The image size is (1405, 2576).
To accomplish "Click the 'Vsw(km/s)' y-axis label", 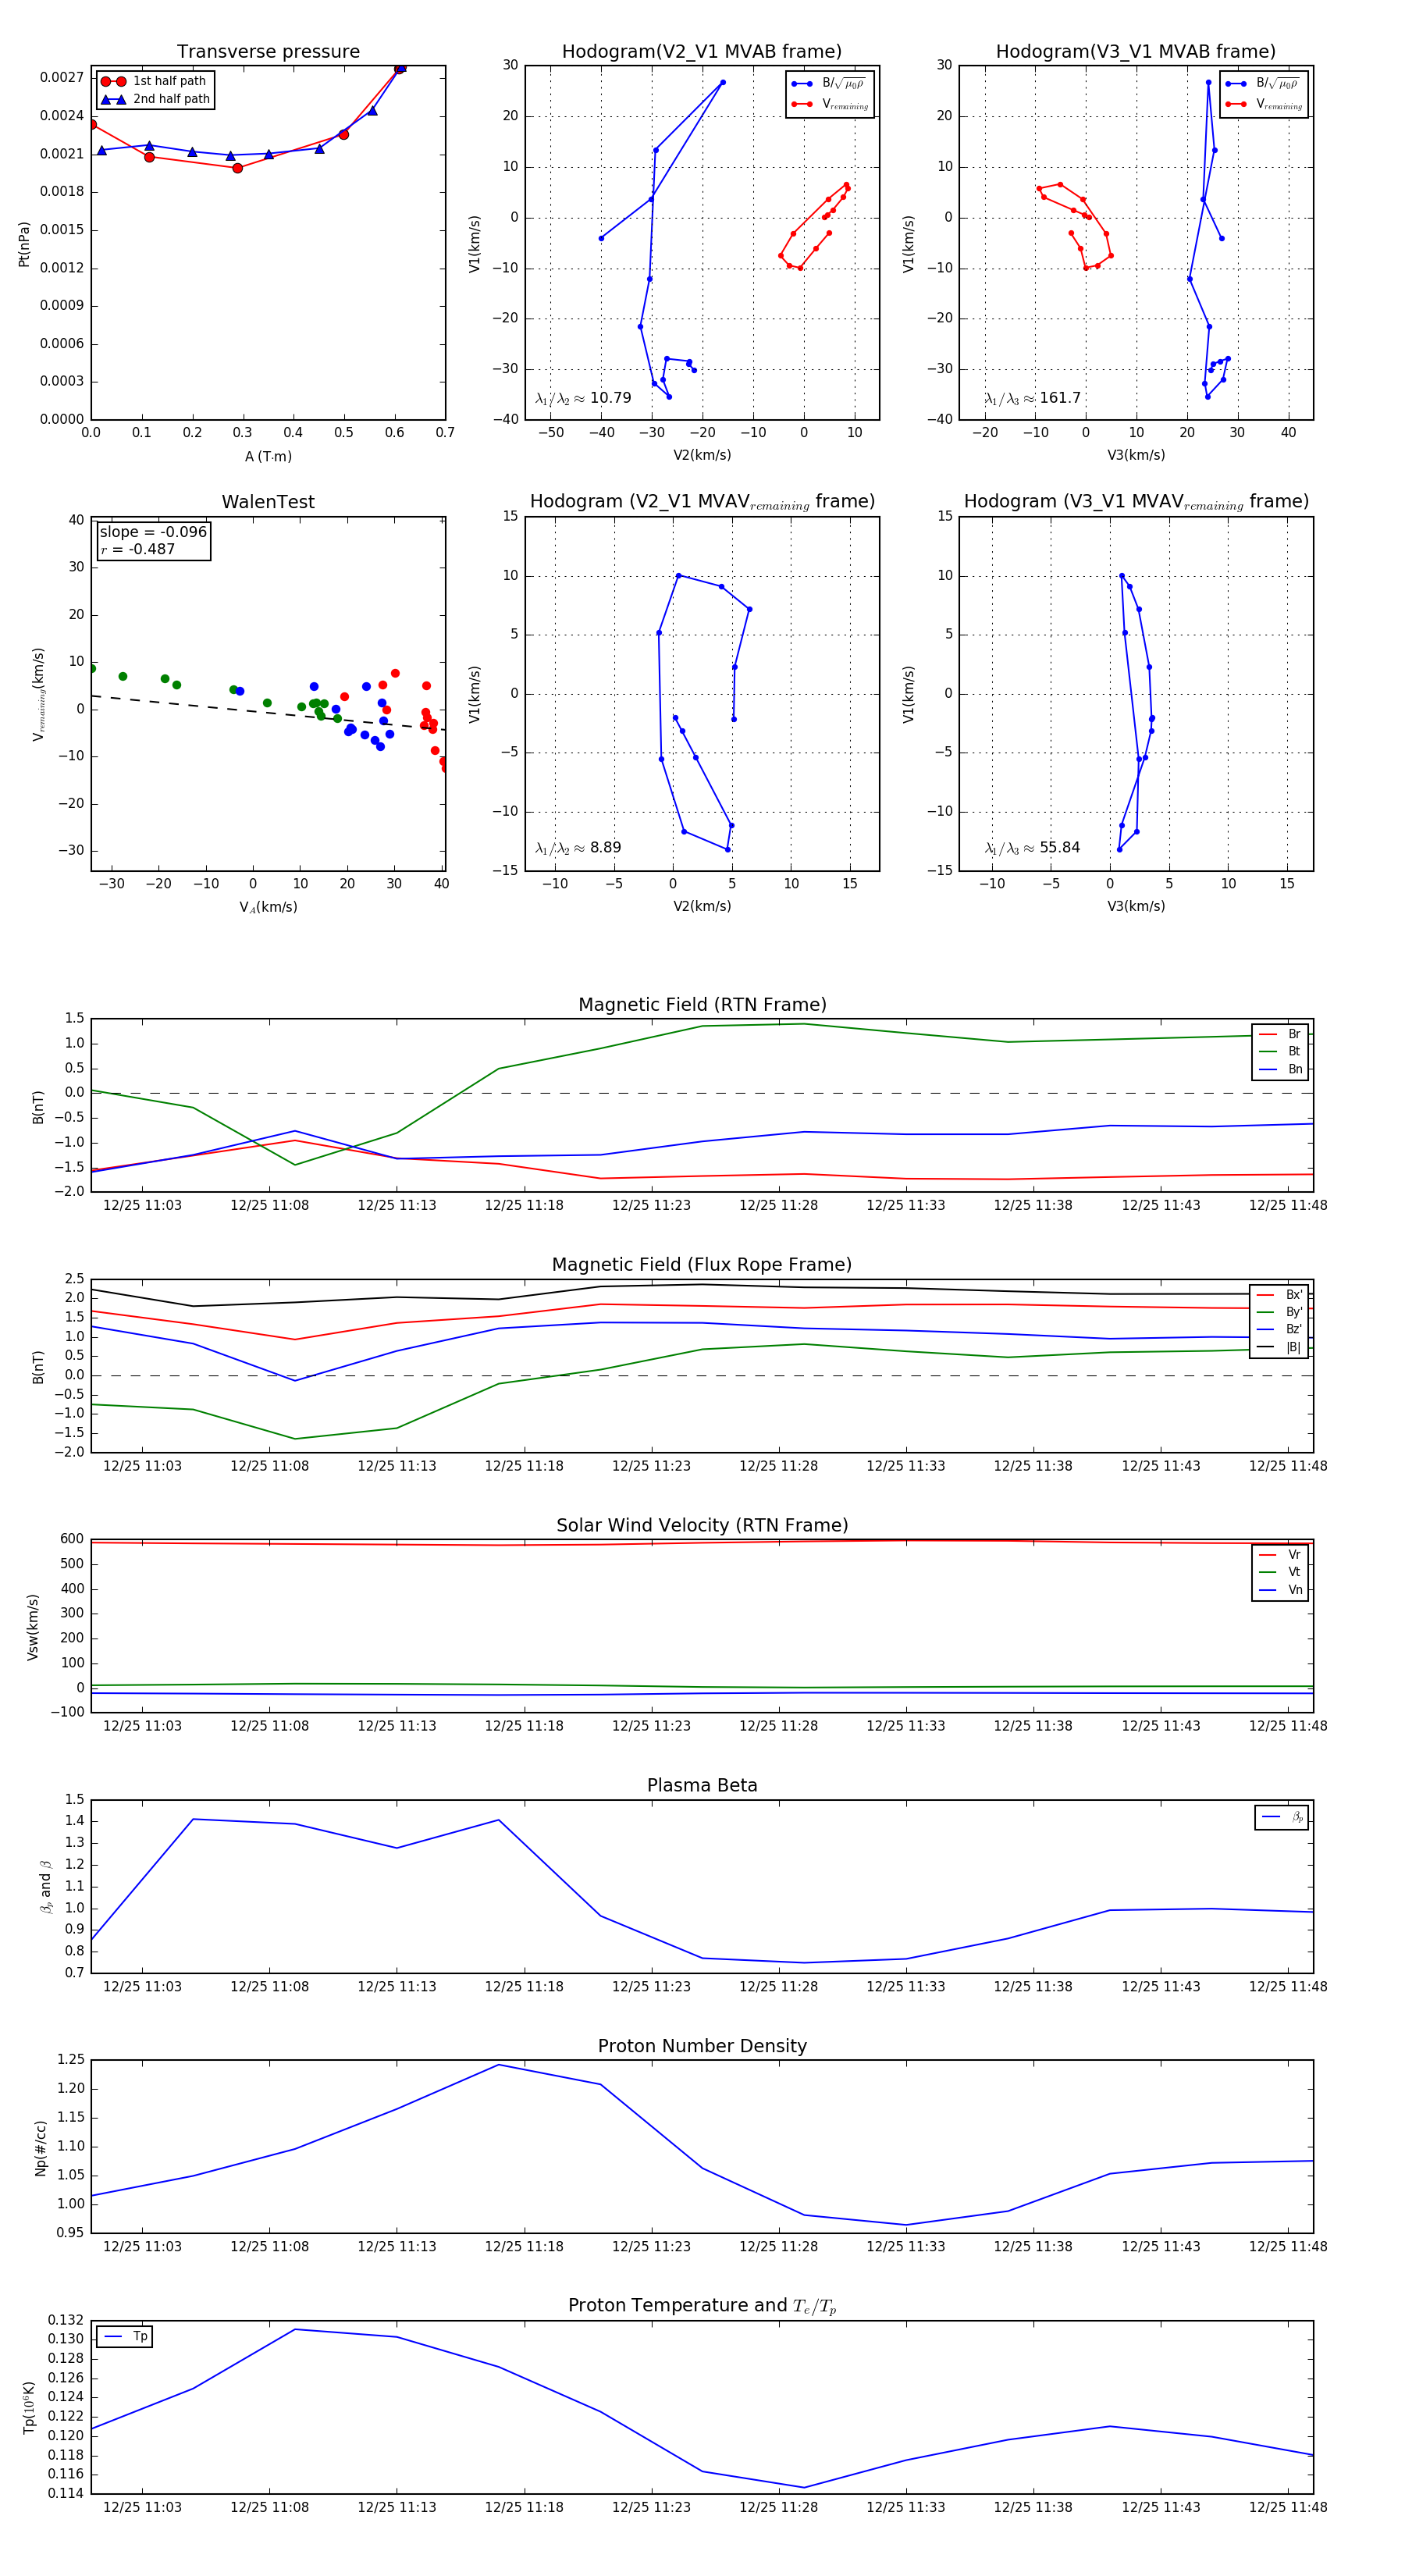I will (x=33, y=1627).
